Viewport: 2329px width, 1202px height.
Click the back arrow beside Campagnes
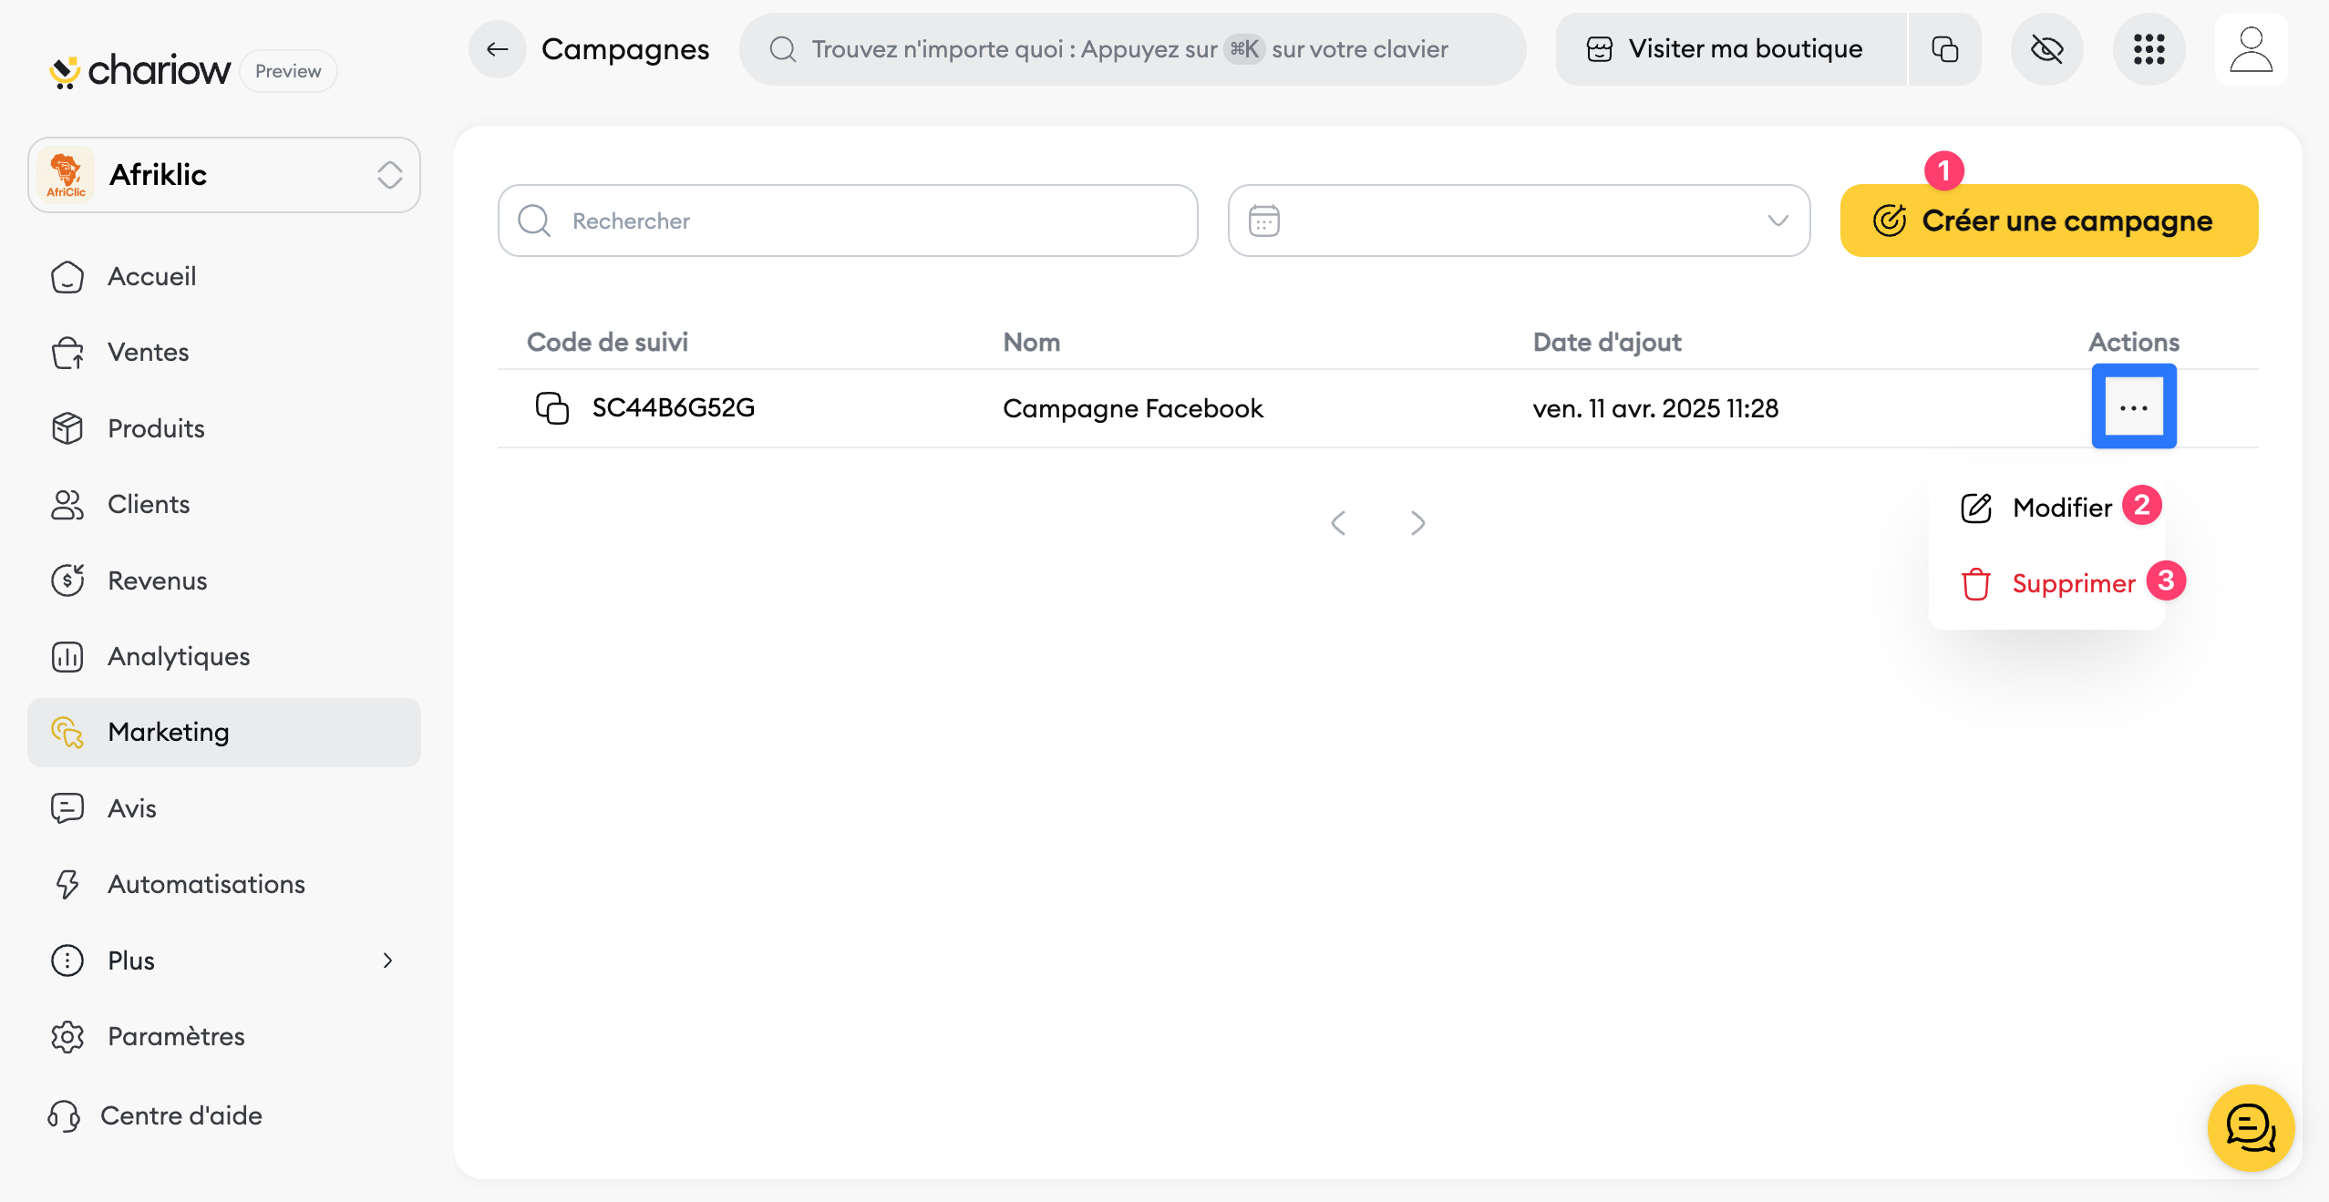coord(498,49)
